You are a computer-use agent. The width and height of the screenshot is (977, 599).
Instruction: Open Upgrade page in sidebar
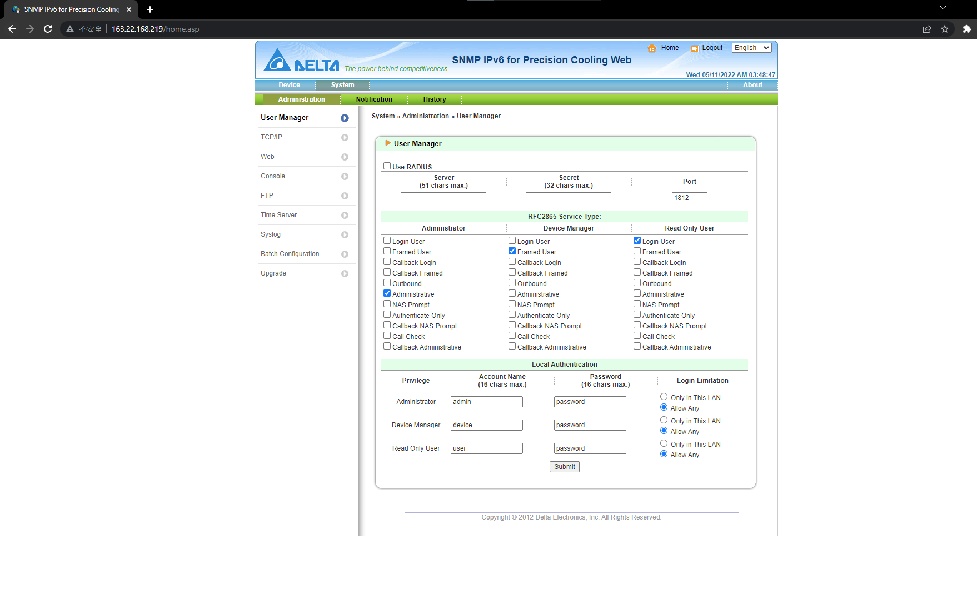tap(273, 273)
